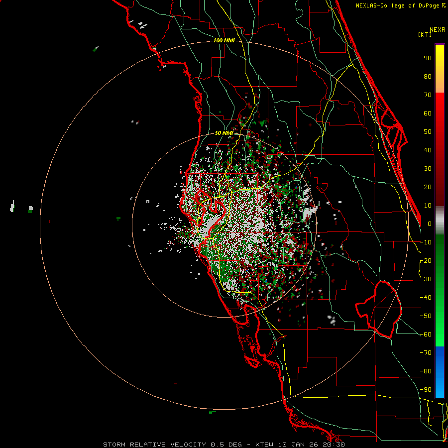
Task: Click the blue segment of the color bar
Action: [x=440, y=372]
